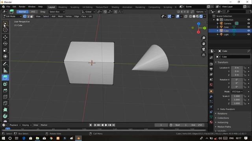Click the Marker menu in timeline
The height and width of the screenshot is (141, 252).
44,125
